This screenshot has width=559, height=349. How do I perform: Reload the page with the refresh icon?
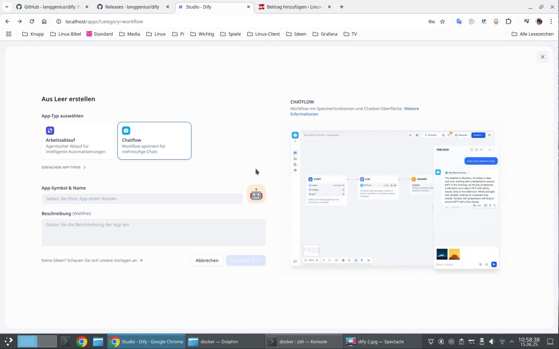click(x=32, y=21)
